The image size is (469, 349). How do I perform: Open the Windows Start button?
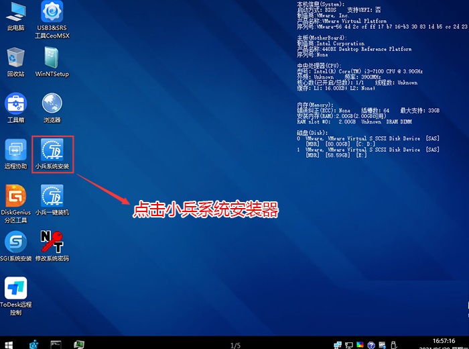point(9,345)
